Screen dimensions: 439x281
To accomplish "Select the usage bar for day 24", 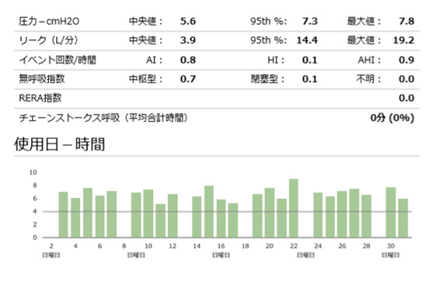I will tap(318, 215).
